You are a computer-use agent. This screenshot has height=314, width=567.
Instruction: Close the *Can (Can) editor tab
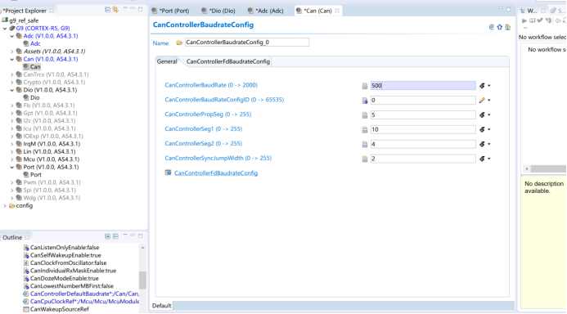pos(337,11)
